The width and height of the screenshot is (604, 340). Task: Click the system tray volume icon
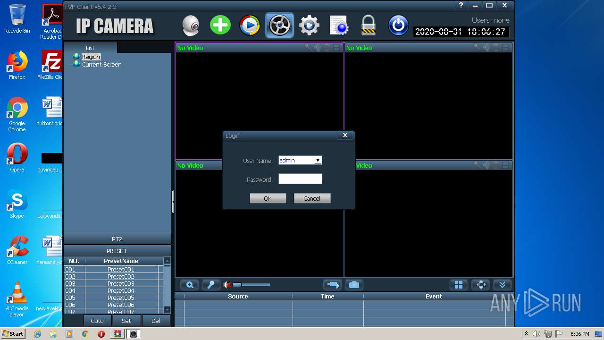[537, 334]
